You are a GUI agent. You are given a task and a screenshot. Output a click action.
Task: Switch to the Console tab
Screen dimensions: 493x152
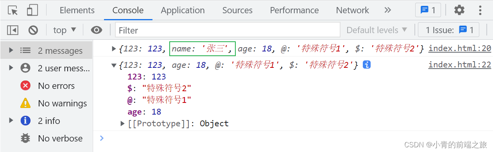[128, 10]
